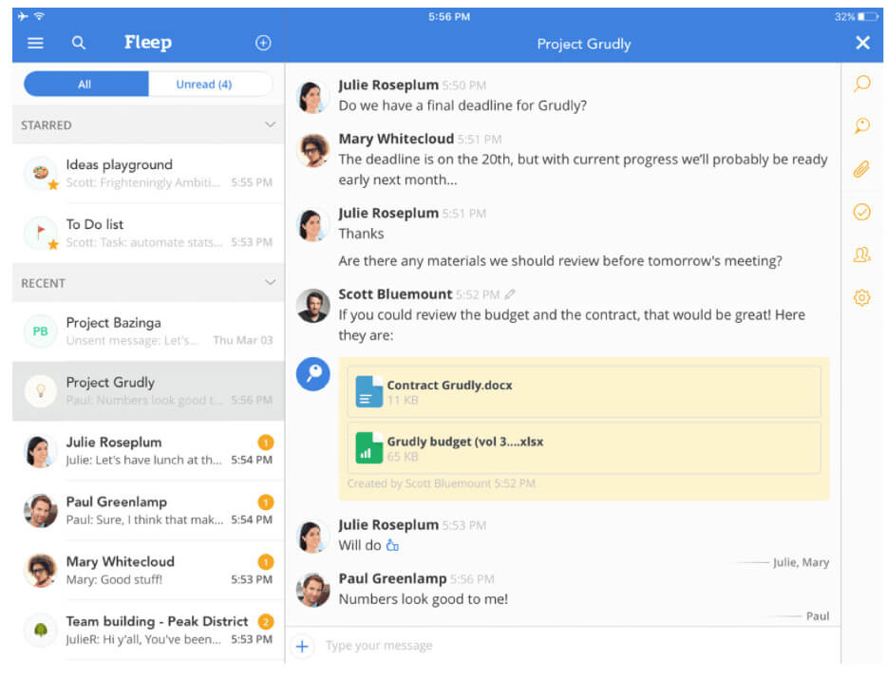Click the Fleep logo title
The image size is (887, 680).
click(x=148, y=43)
